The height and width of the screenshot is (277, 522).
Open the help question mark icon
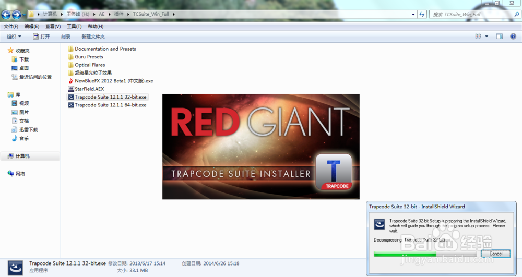[513, 36]
